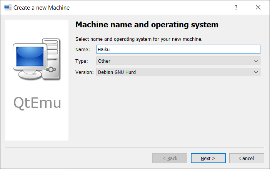
Task: Click the QtEmu logo text
Action: pos(37,103)
